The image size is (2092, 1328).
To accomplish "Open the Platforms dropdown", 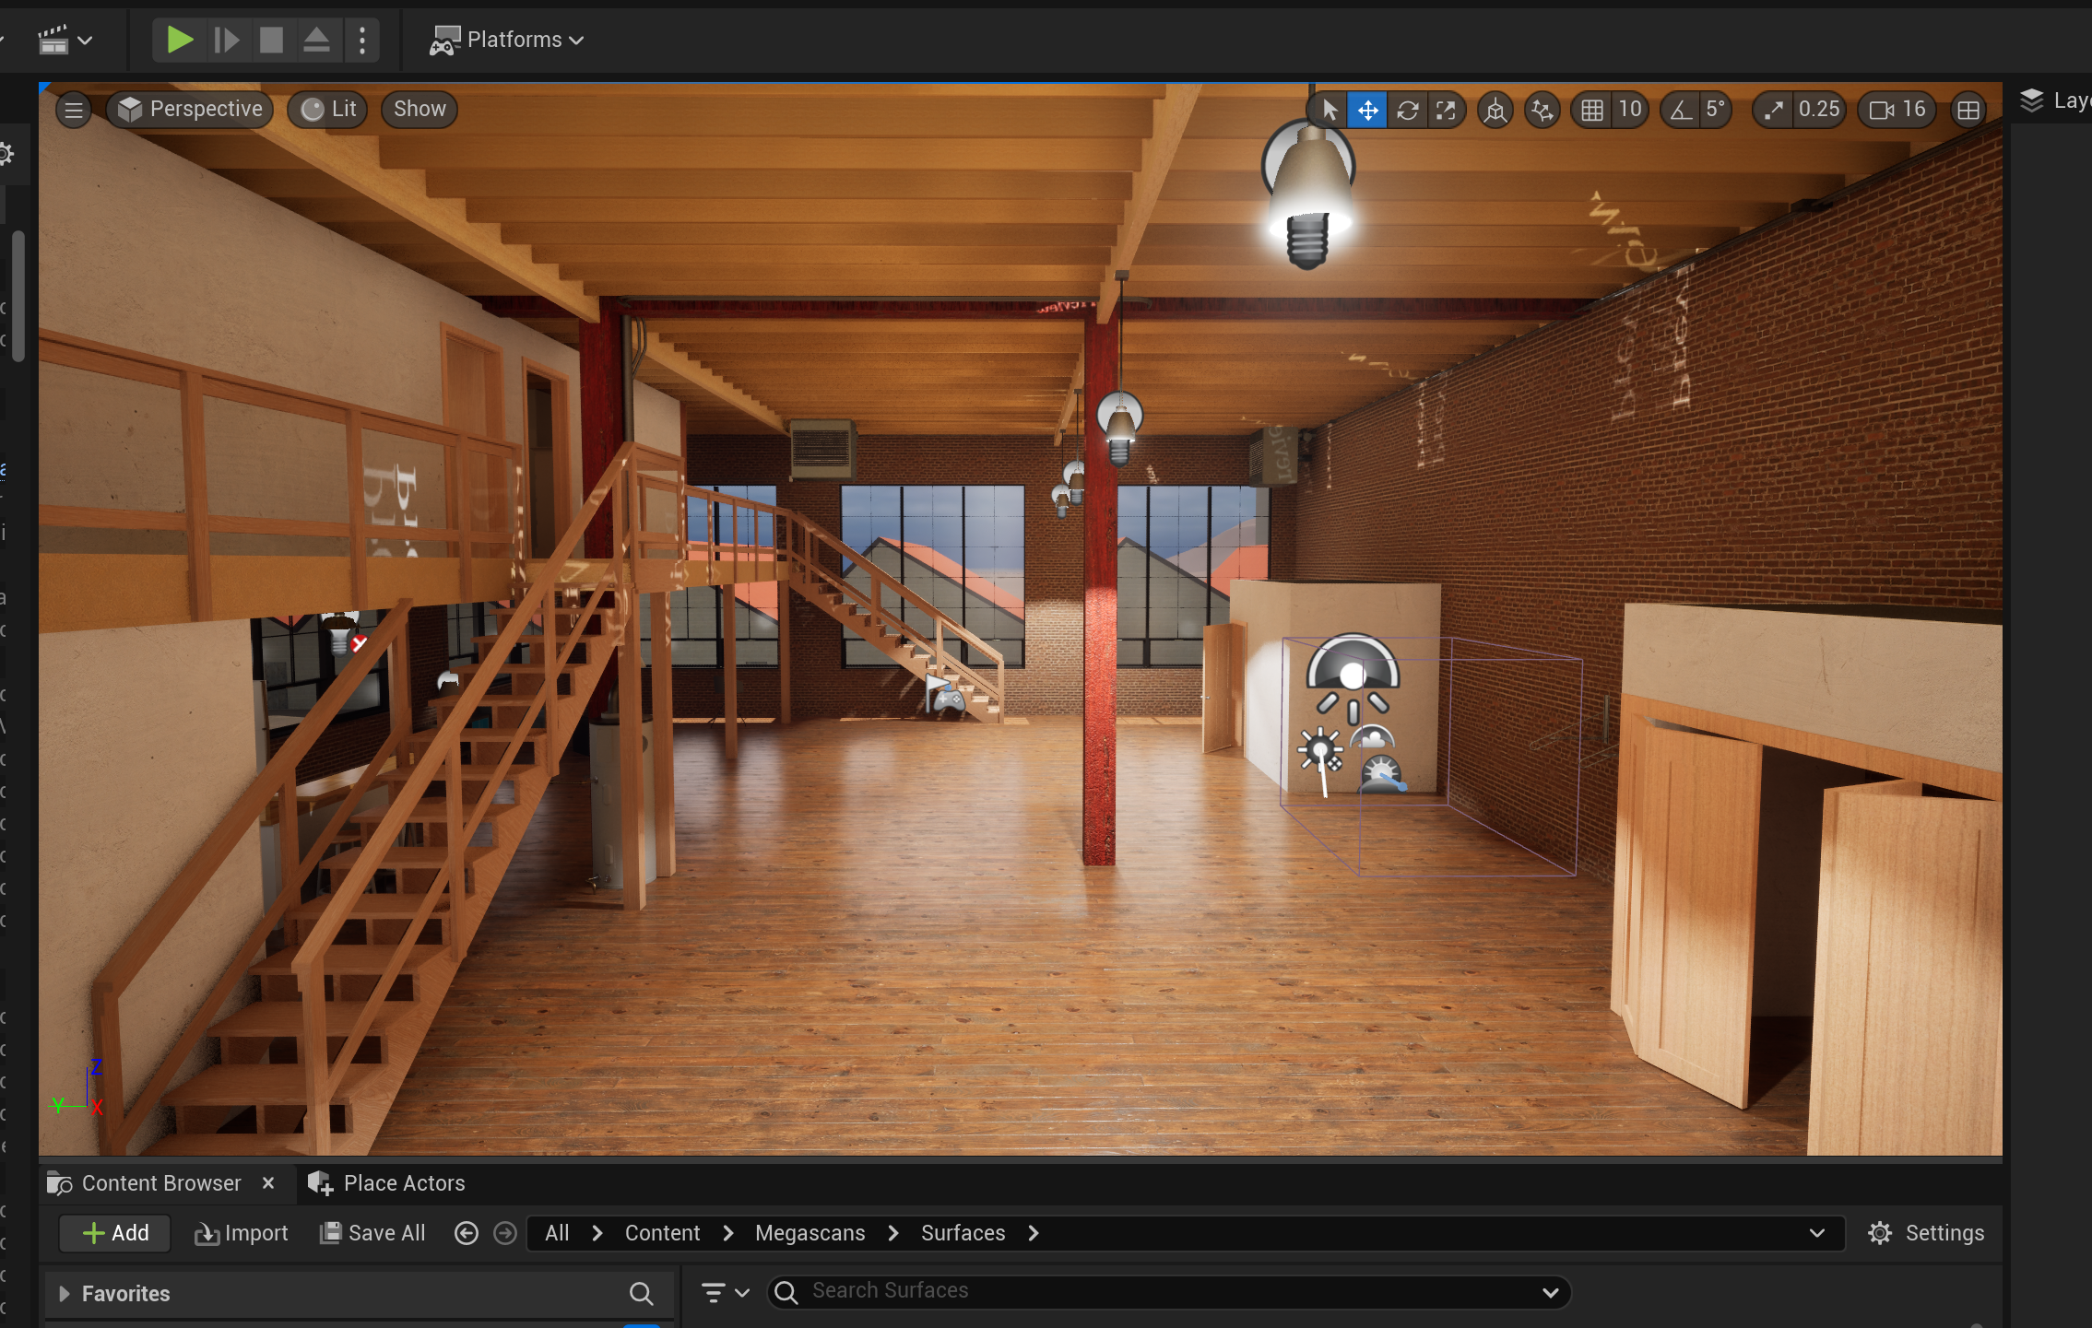I will (507, 40).
